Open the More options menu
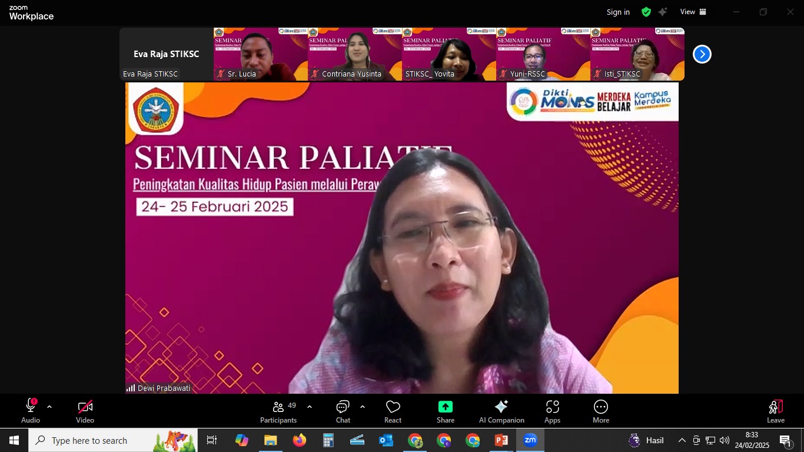The width and height of the screenshot is (804, 452). [600, 411]
